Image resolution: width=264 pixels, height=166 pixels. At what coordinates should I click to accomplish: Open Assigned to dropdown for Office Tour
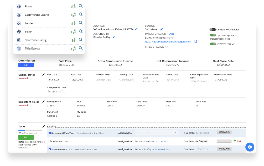[156, 133]
